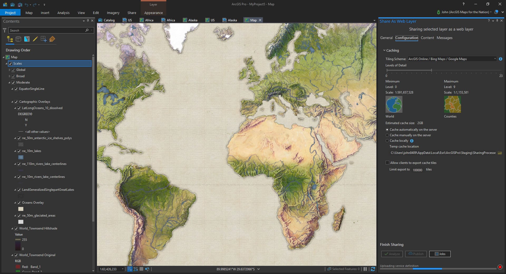Stop the service definition upload
The height and width of the screenshot is (274, 506).
pyautogui.click(x=500, y=267)
